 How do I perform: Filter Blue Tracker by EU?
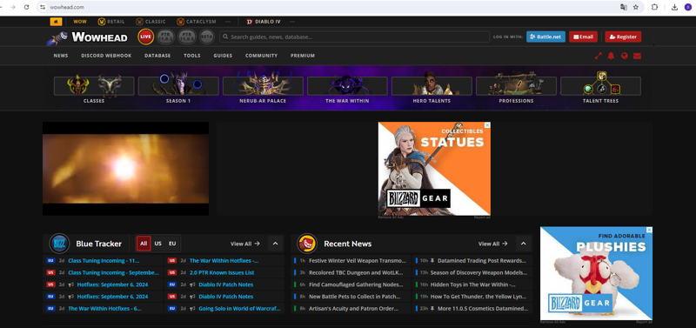[172, 244]
